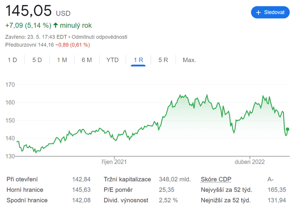This screenshot has width=297, height=207.
Task: Open the Skóre CDP link
Action: pyautogui.click(x=217, y=179)
